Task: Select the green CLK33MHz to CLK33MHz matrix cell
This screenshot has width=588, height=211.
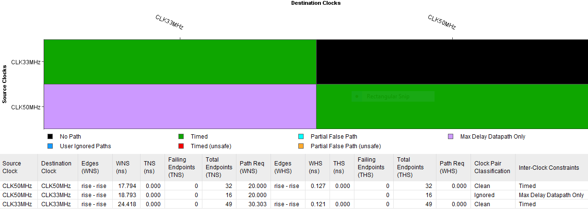Action: tap(180, 62)
